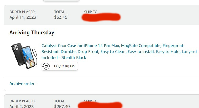Click the Arriving Thursday delivery heading
The height and width of the screenshot is (108, 199).
32,33
